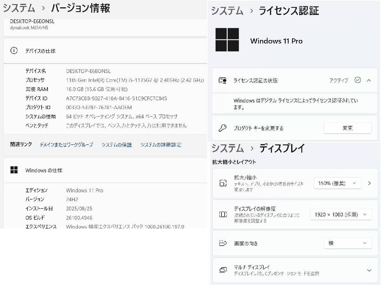Select the インストール日 value 2025/08/25

(x=79, y=209)
